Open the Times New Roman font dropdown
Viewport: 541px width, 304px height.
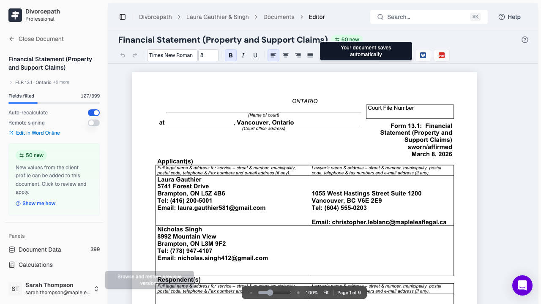tap(172, 55)
